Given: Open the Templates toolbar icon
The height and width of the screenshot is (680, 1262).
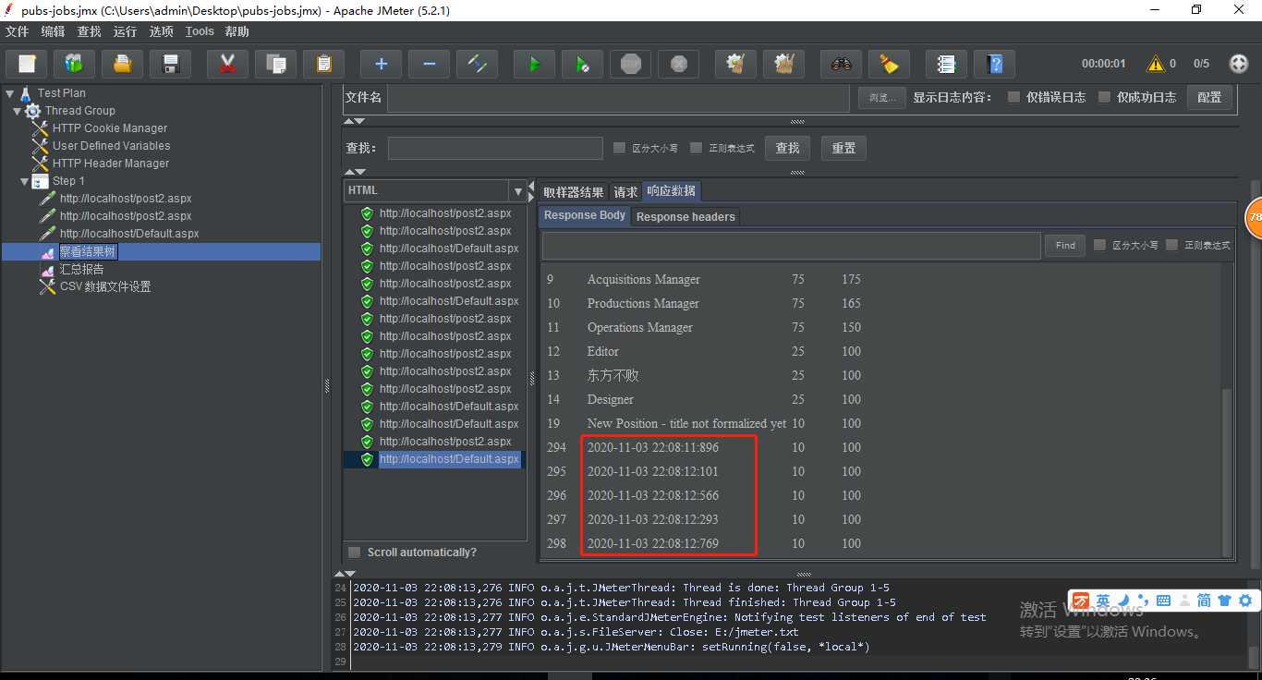Looking at the screenshot, I should (75, 64).
